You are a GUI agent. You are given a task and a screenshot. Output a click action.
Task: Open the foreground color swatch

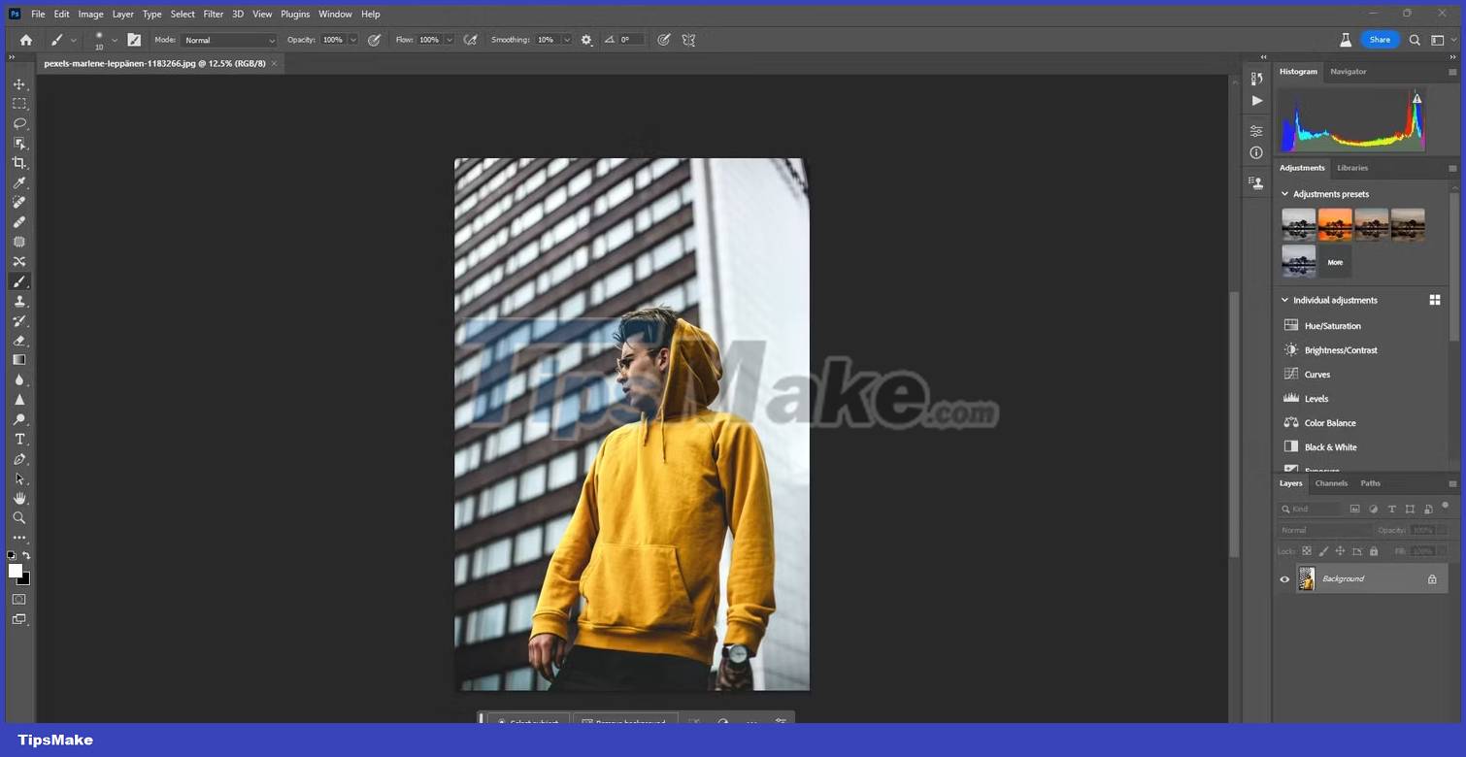coord(16,571)
